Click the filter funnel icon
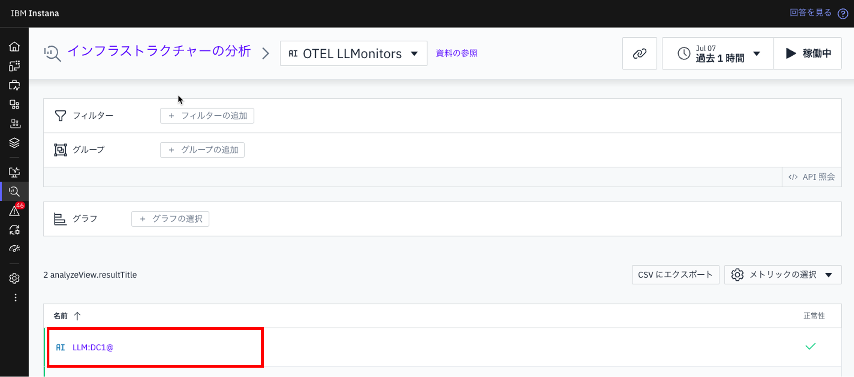 [x=60, y=116]
